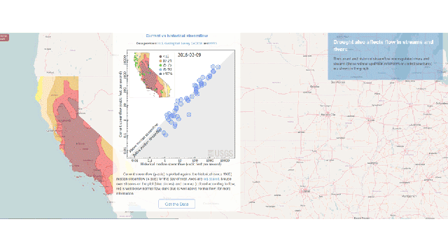Select the light blue 76-90 legend marker
Viewport: 448px width, 252px height.
[x=160, y=69]
